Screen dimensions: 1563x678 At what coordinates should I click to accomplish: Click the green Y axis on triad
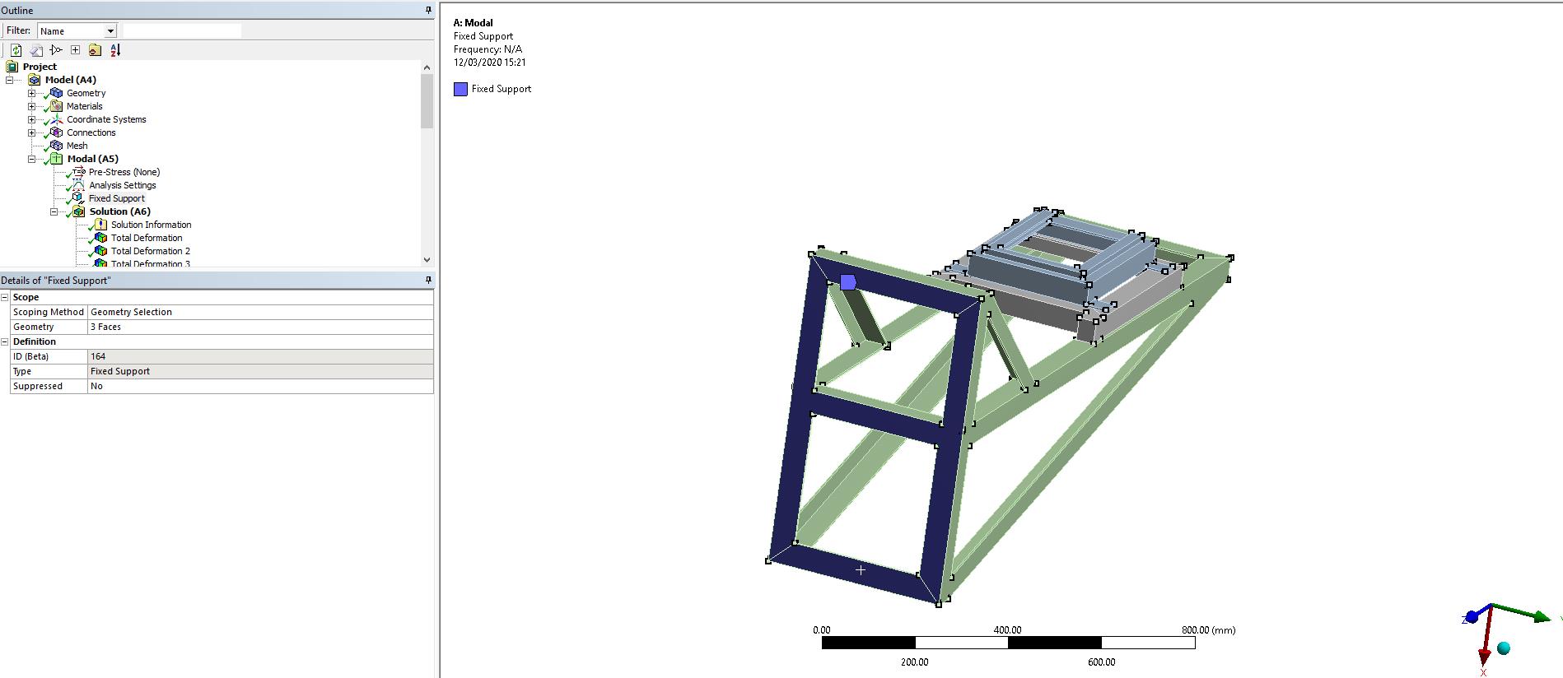1523,613
